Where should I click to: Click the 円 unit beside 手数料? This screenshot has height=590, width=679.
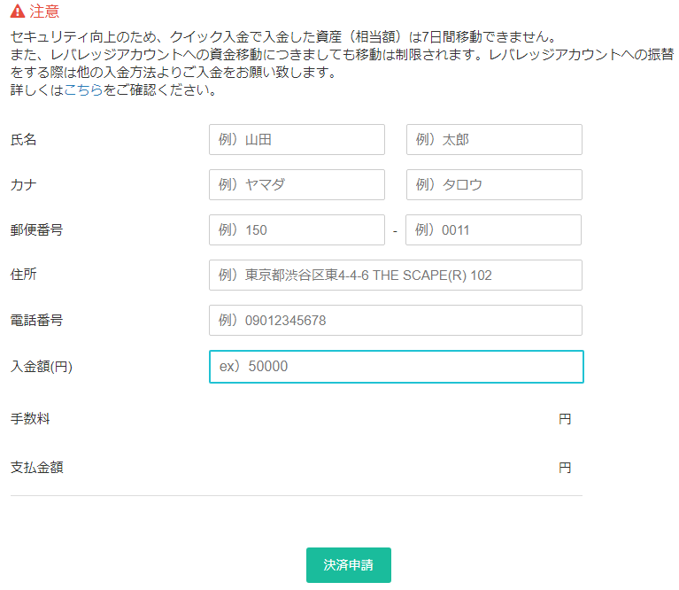click(x=565, y=419)
